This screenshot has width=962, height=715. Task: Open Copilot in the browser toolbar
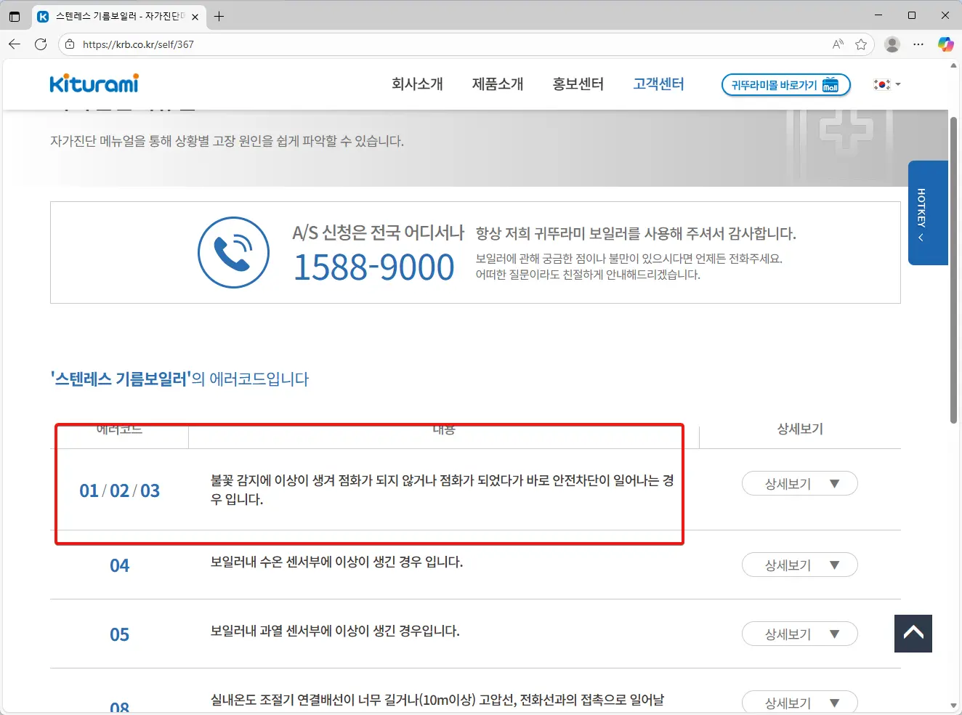[x=945, y=44]
